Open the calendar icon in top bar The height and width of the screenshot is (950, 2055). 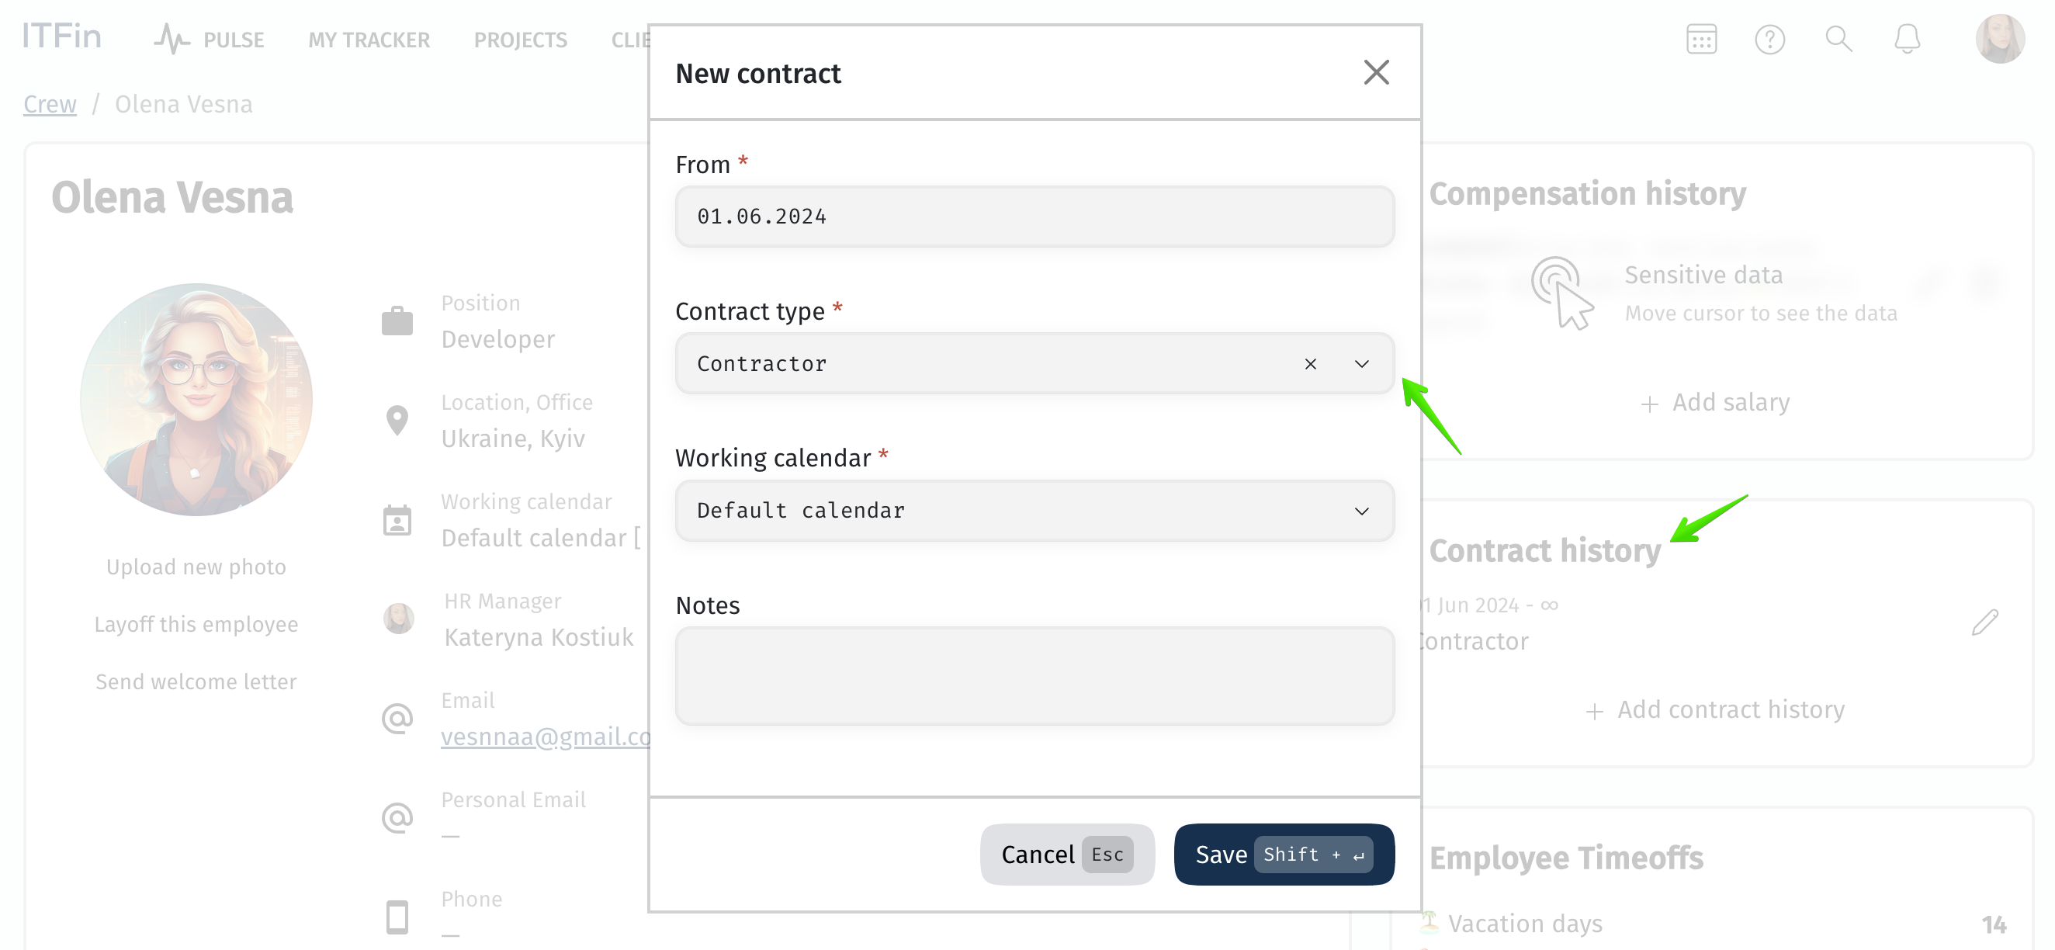[1701, 38]
